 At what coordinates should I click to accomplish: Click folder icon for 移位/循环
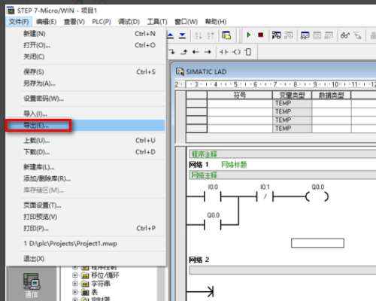click(86, 275)
